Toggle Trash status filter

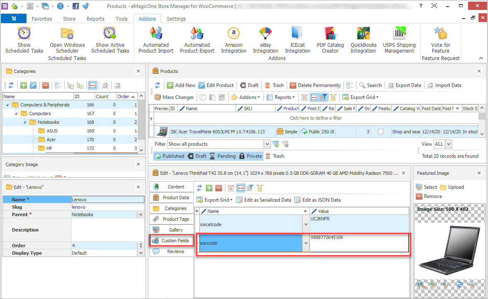coord(275,156)
